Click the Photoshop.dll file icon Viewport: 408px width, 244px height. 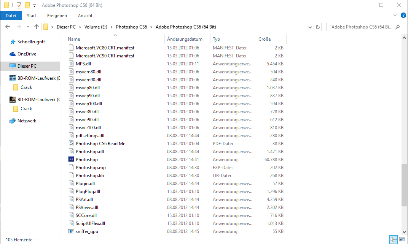coord(71,152)
